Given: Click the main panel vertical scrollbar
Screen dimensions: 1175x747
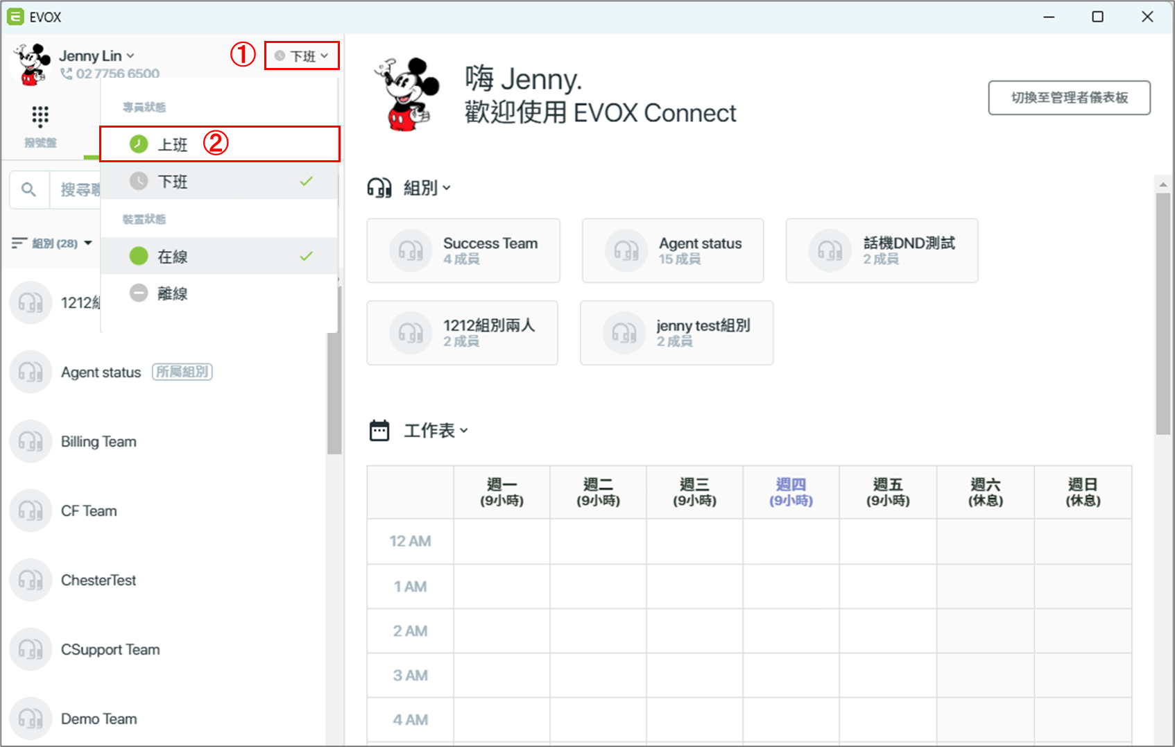Looking at the screenshot, I should tap(1163, 314).
